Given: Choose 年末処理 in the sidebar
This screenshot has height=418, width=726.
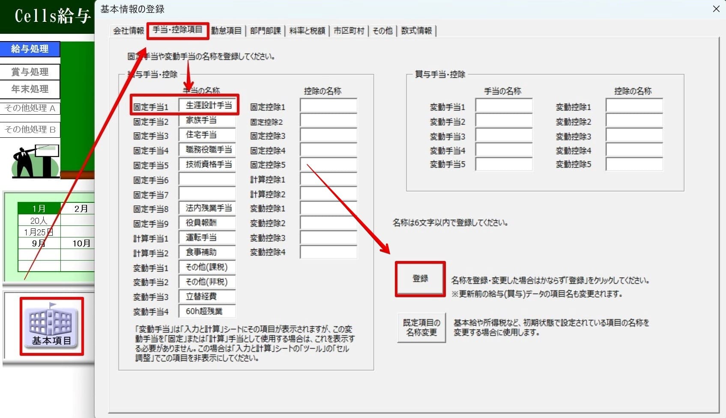Looking at the screenshot, I should tap(30, 89).
